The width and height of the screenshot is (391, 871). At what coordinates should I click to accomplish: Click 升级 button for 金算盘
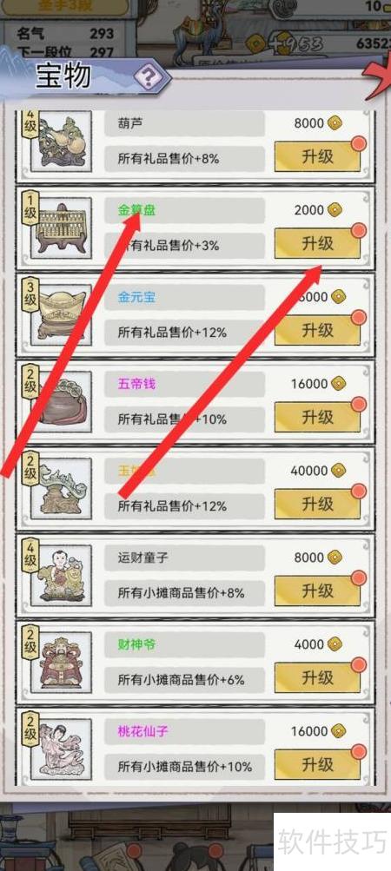coord(318,243)
